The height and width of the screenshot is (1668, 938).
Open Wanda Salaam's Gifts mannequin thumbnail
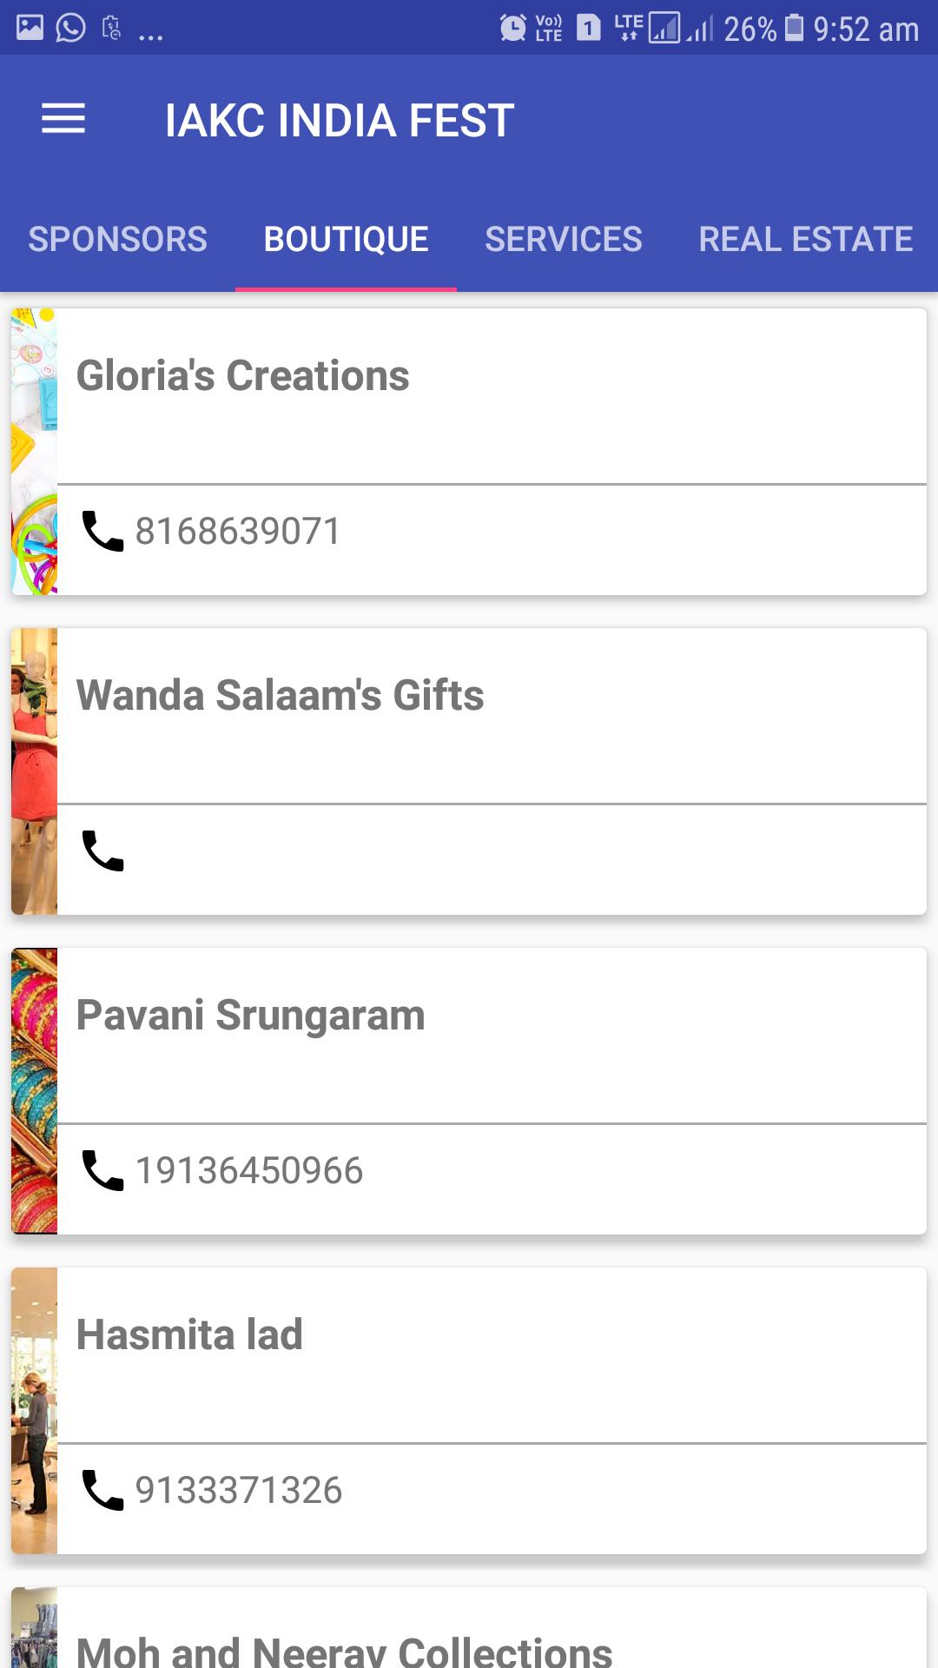click(x=34, y=771)
